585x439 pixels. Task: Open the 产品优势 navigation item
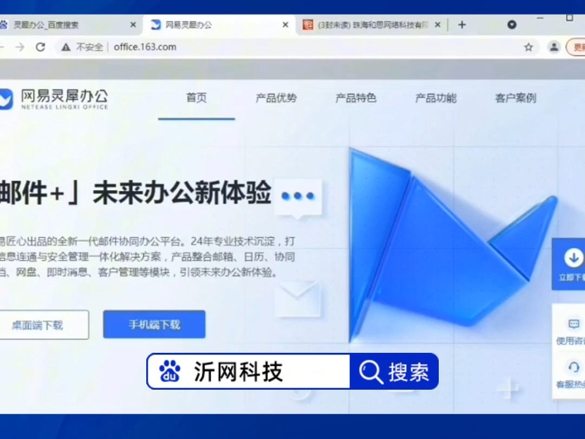pyautogui.click(x=276, y=98)
